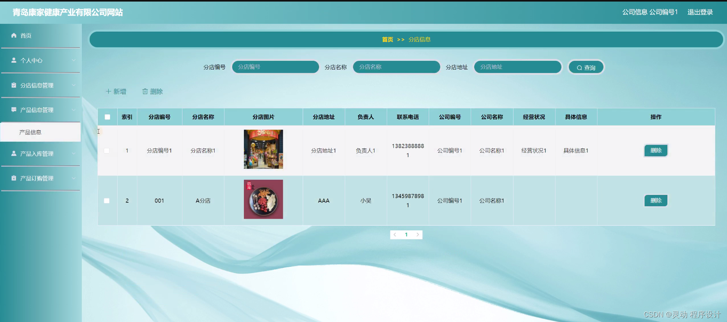Click the user icon beside 产品入库管理

[x=14, y=154]
